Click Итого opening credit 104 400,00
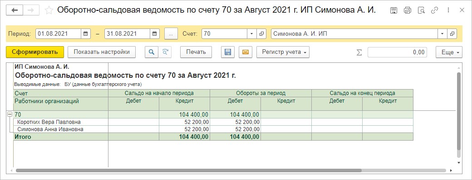This screenshot has height=180, width=472. coord(184,137)
